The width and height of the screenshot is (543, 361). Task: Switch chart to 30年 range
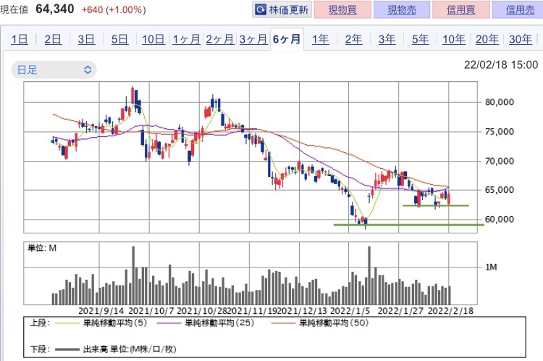click(x=521, y=39)
